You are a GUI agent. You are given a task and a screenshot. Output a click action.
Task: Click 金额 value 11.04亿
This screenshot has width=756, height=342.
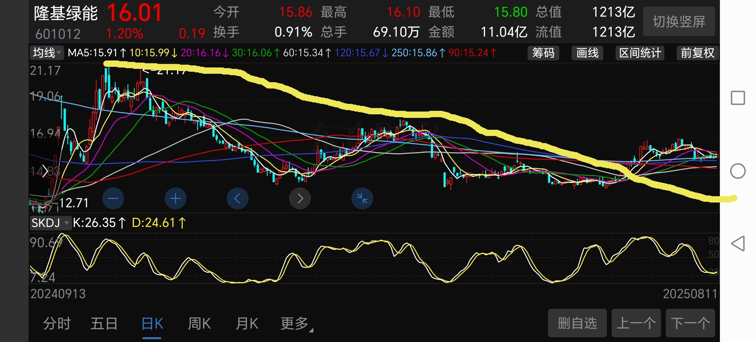[504, 32]
